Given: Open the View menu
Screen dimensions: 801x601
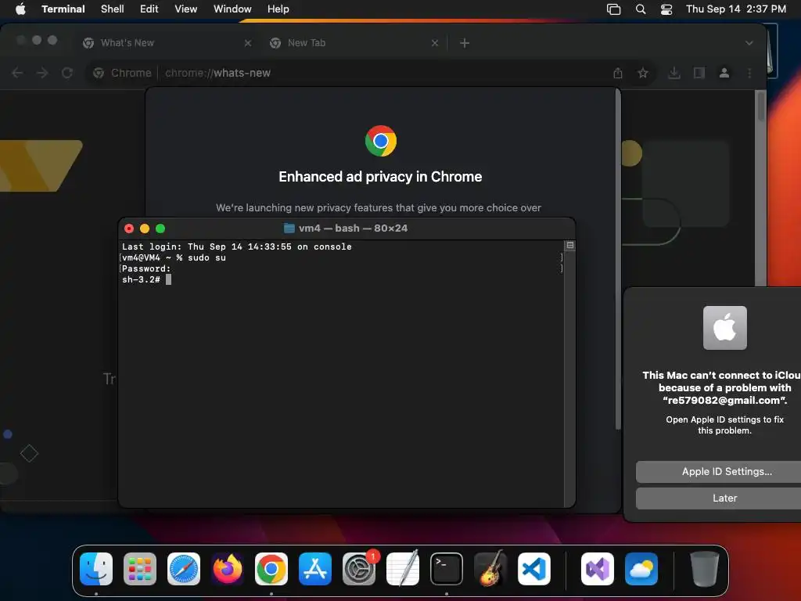Looking at the screenshot, I should (x=186, y=9).
